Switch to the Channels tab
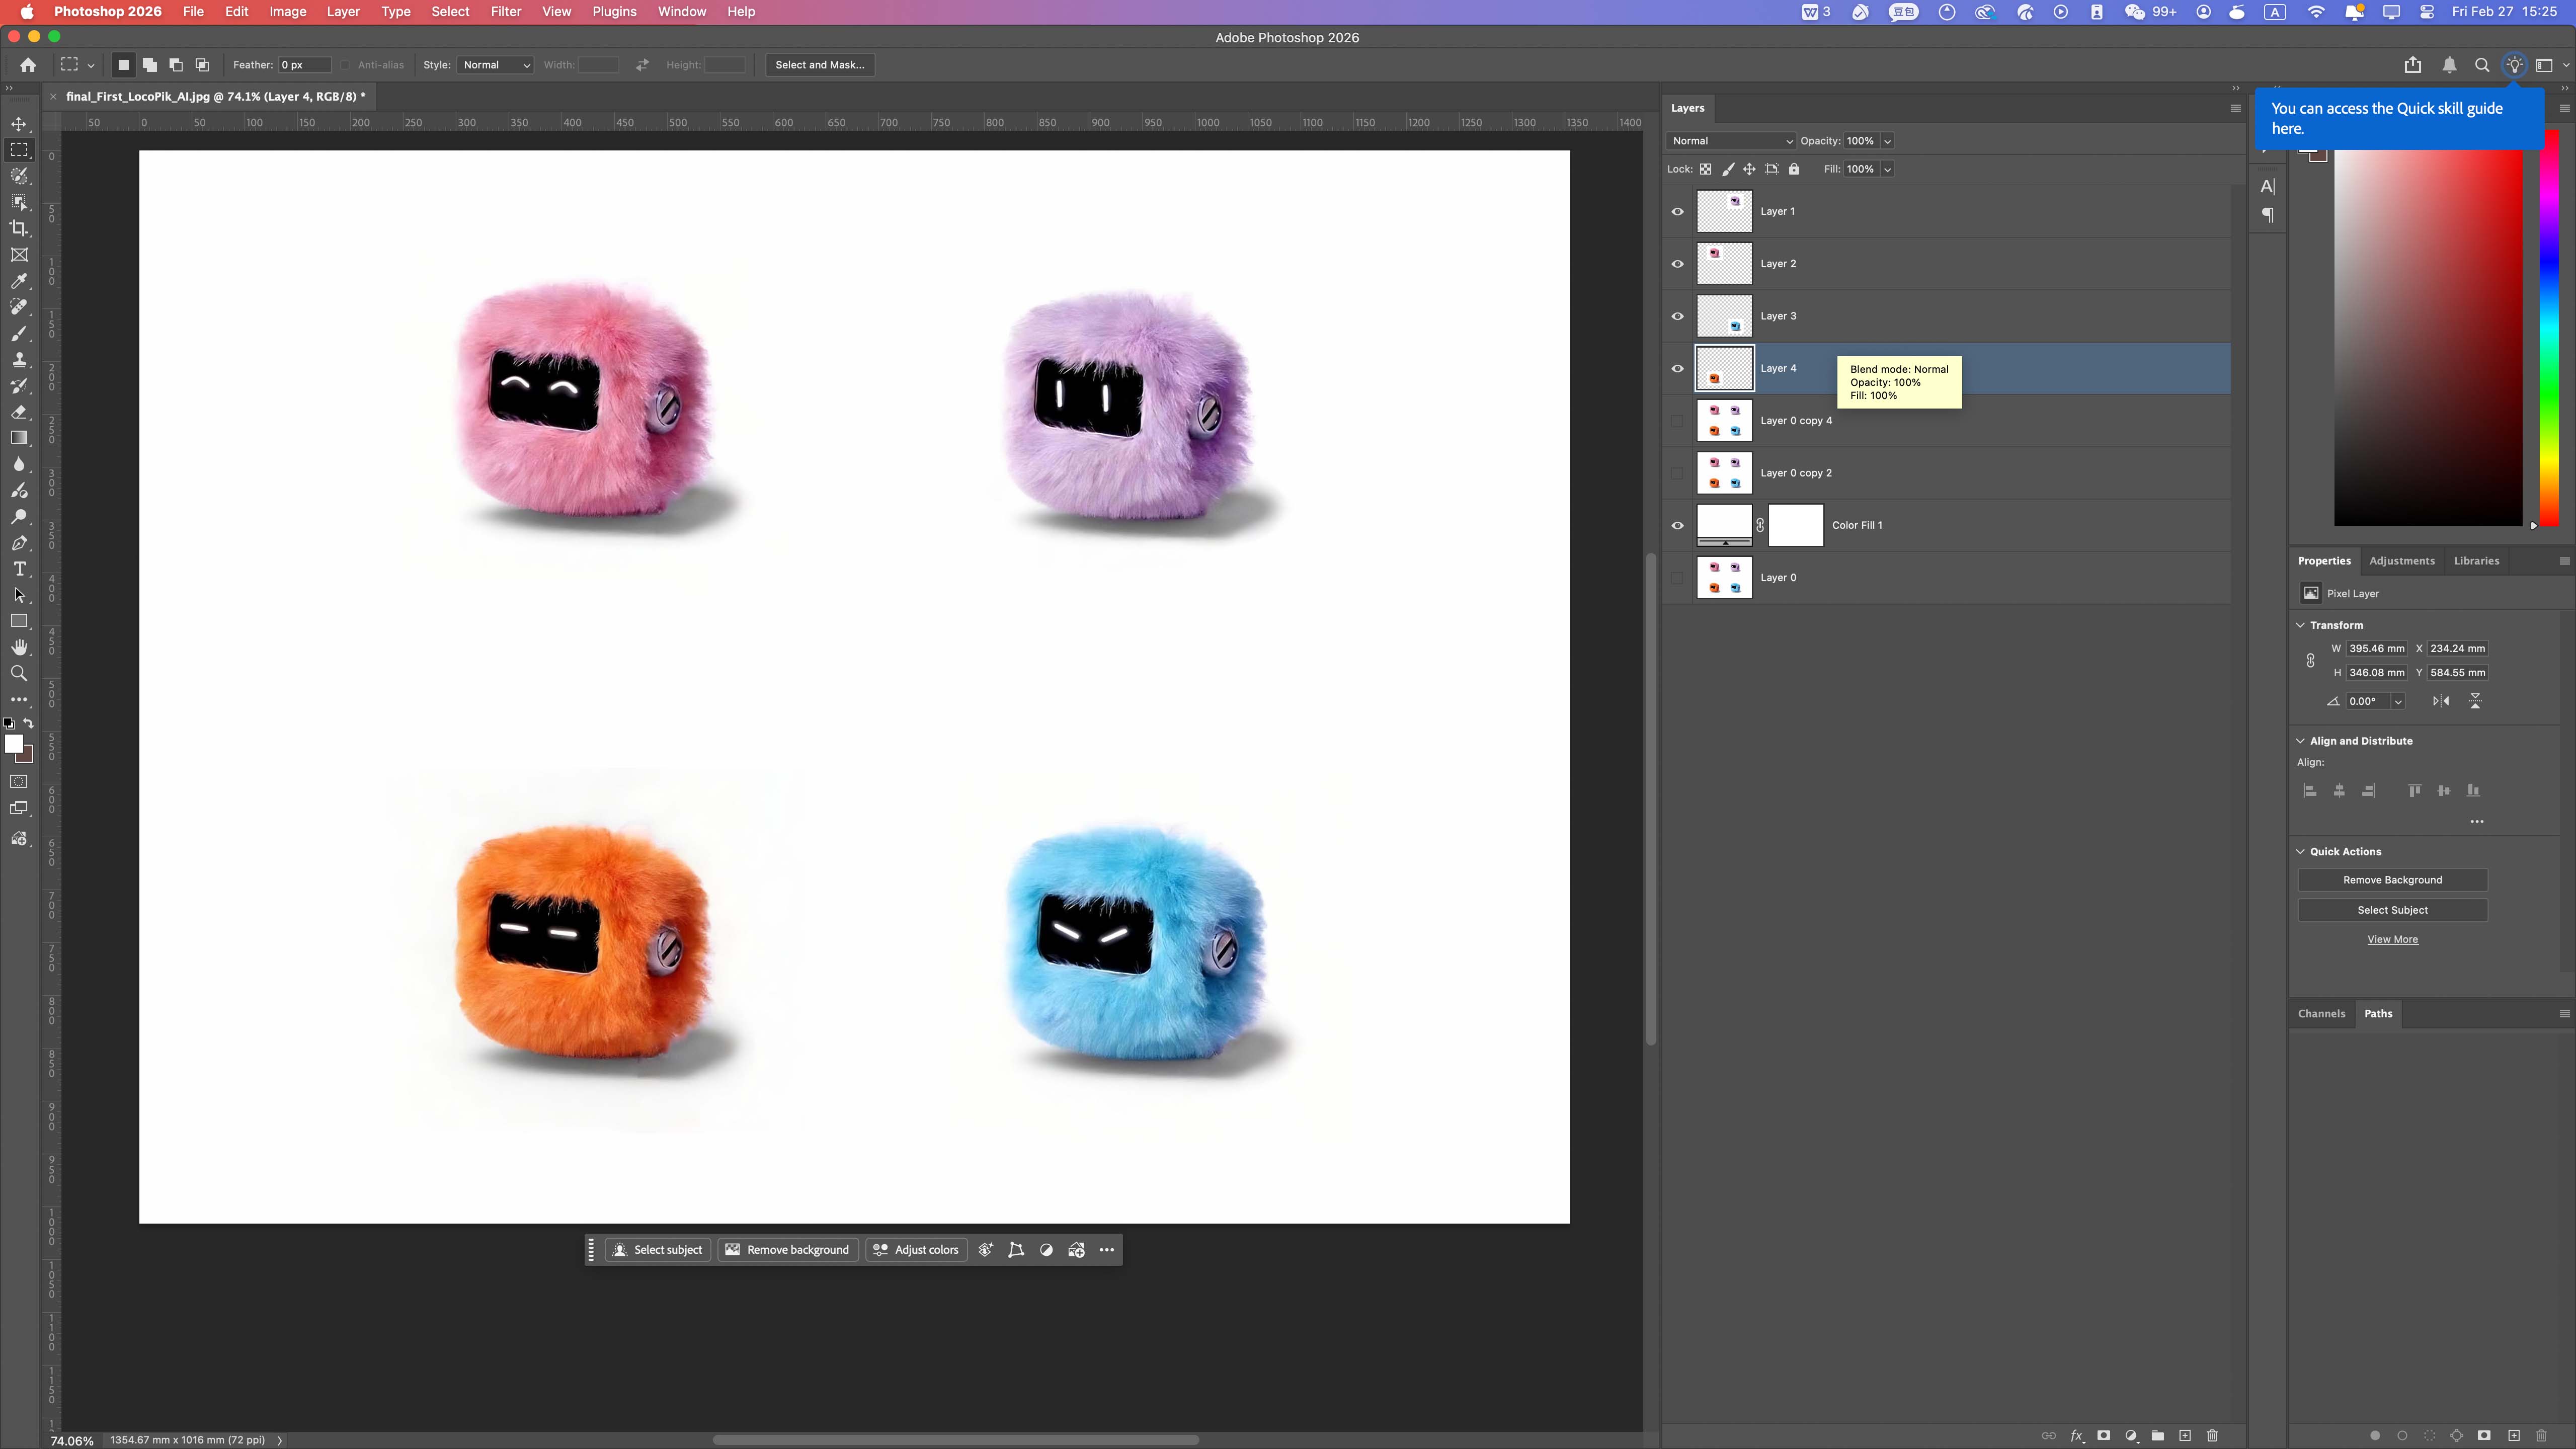Viewport: 2576px width, 1449px height. (2322, 1013)
